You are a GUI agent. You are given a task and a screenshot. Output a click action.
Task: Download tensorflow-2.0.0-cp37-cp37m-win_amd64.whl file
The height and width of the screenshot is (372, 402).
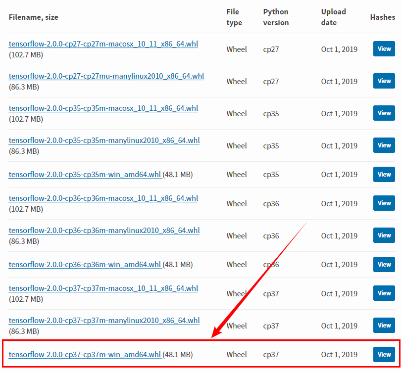85,355
